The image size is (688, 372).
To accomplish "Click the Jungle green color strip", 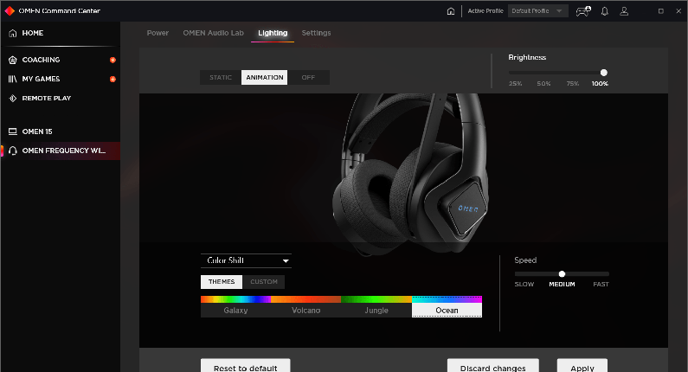I will [376, 299].
